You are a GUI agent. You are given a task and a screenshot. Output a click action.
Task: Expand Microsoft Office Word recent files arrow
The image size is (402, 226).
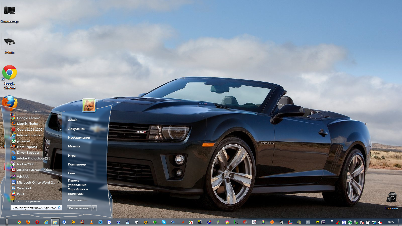58,183
